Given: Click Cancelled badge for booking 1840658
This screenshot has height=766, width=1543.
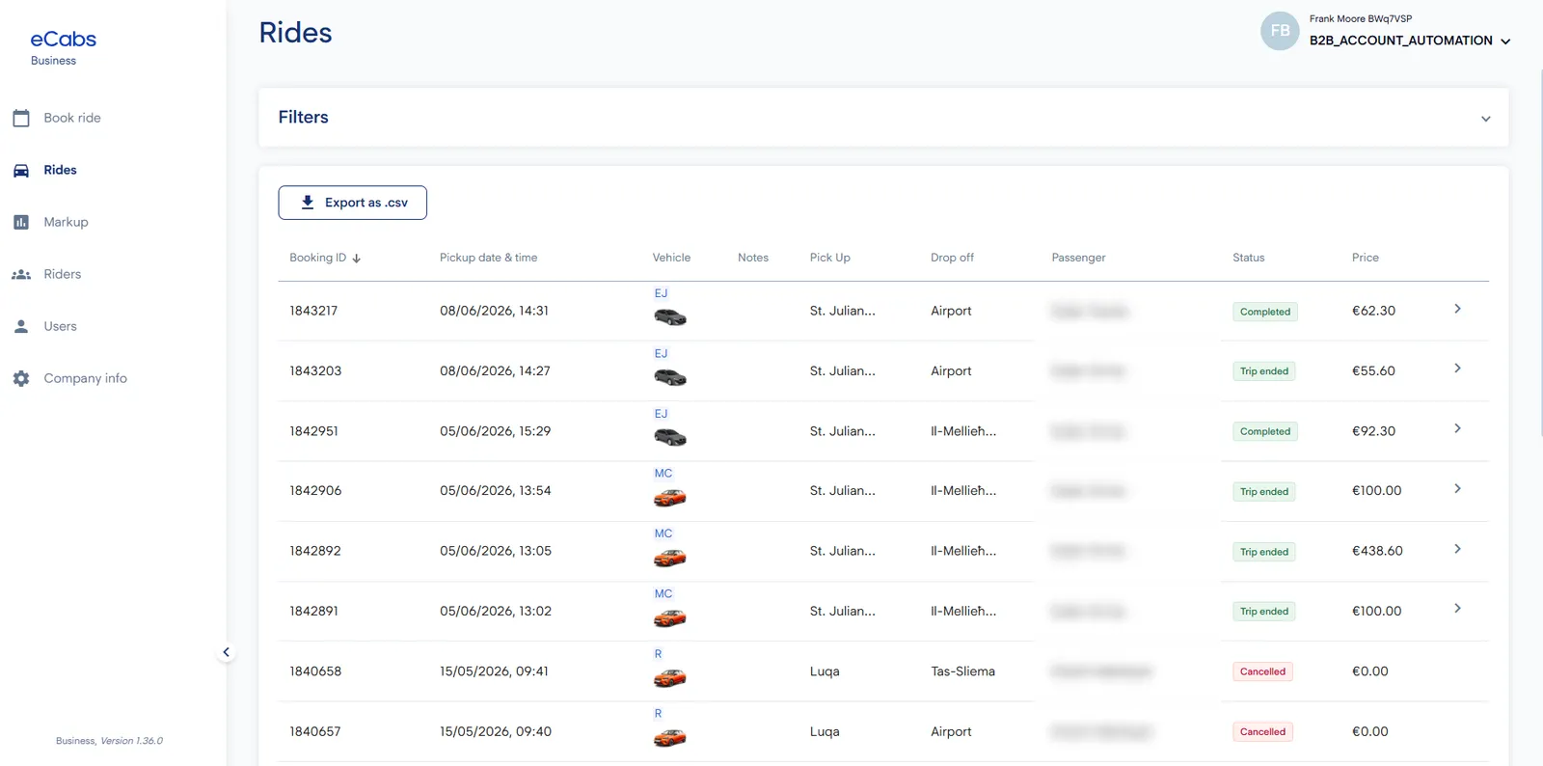Looking at the screenshot, I should click(1262, 671).
